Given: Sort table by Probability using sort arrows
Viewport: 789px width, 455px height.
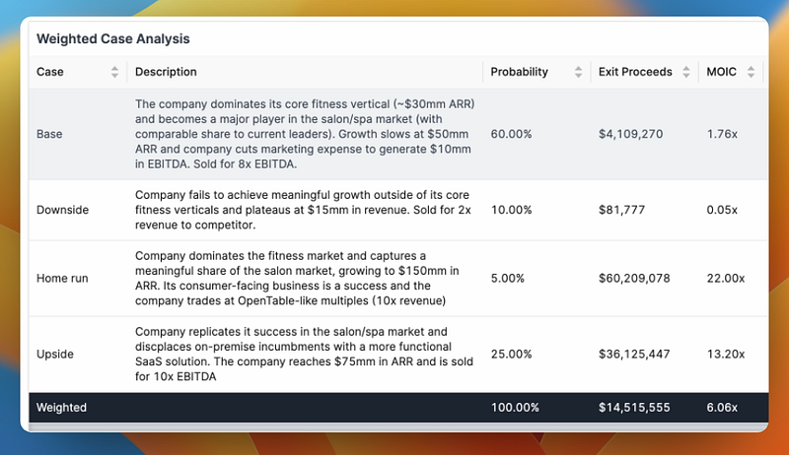Looking at the screenshot, I should click(x=576, y=72).
